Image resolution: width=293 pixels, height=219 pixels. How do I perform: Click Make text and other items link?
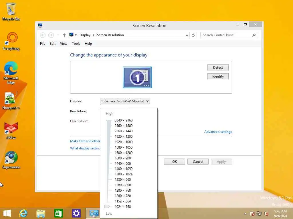pos(85,141)
